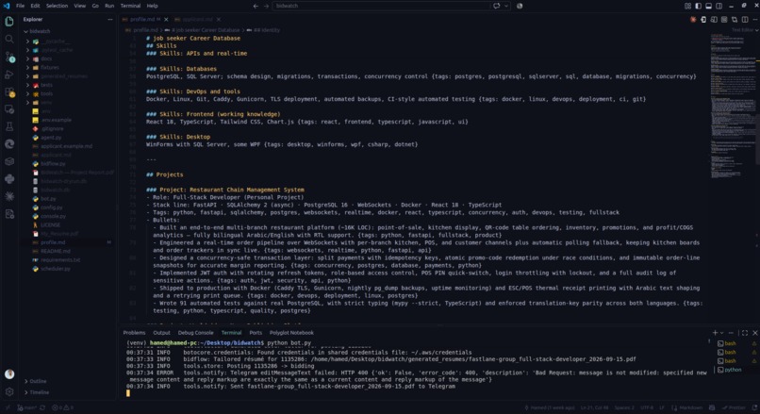
Task: Open the Edge browser tools view
Action: point(9,144)
